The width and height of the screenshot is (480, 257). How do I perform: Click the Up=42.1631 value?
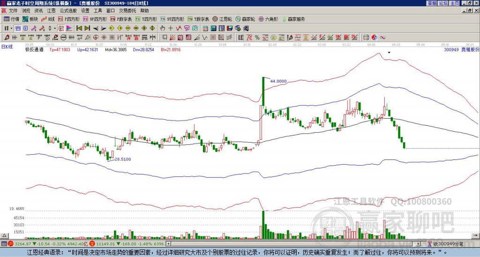coord(88,50)
